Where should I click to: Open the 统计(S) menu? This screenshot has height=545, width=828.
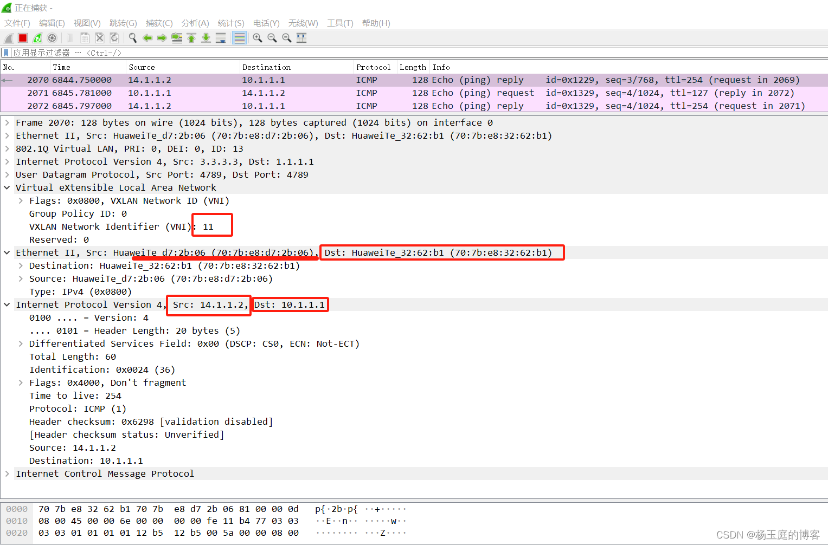tap(231, 23)
